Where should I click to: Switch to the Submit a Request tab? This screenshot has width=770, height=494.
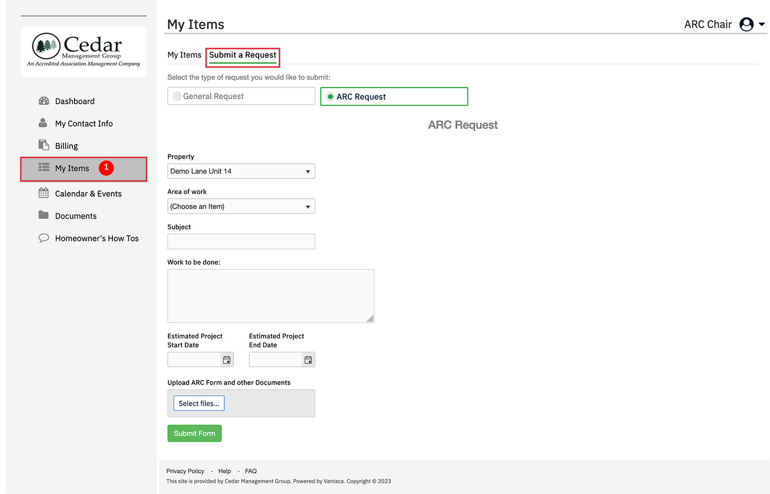242,55
